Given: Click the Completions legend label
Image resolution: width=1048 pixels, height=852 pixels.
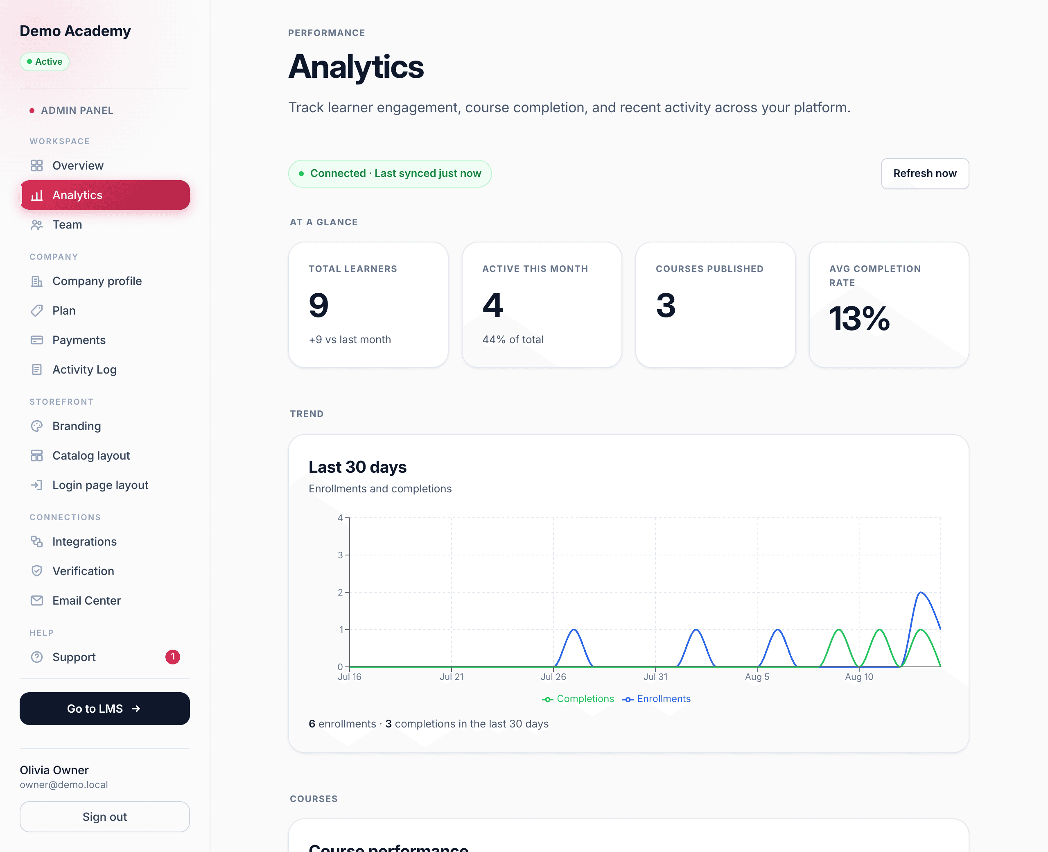Looking at the screenshot, I should [585, 699].
